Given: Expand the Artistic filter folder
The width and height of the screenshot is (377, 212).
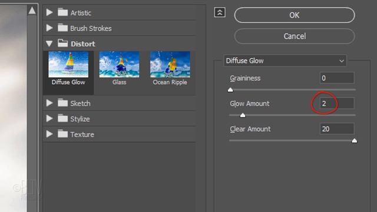Looking at the screenshot, I should coord(49,12).
